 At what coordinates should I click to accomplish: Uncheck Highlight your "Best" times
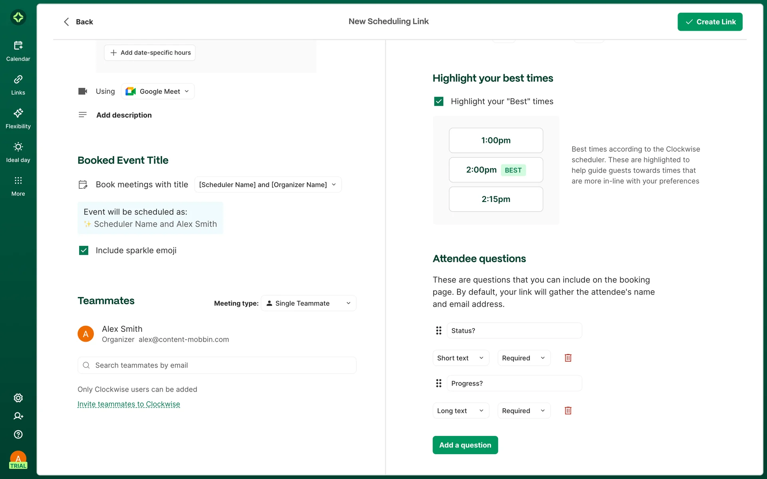tap(439, 101)
